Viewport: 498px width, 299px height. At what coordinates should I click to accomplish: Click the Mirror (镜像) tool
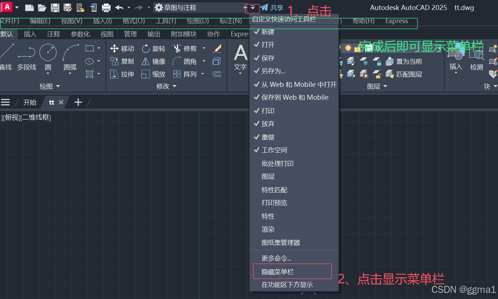click(153, 61)
